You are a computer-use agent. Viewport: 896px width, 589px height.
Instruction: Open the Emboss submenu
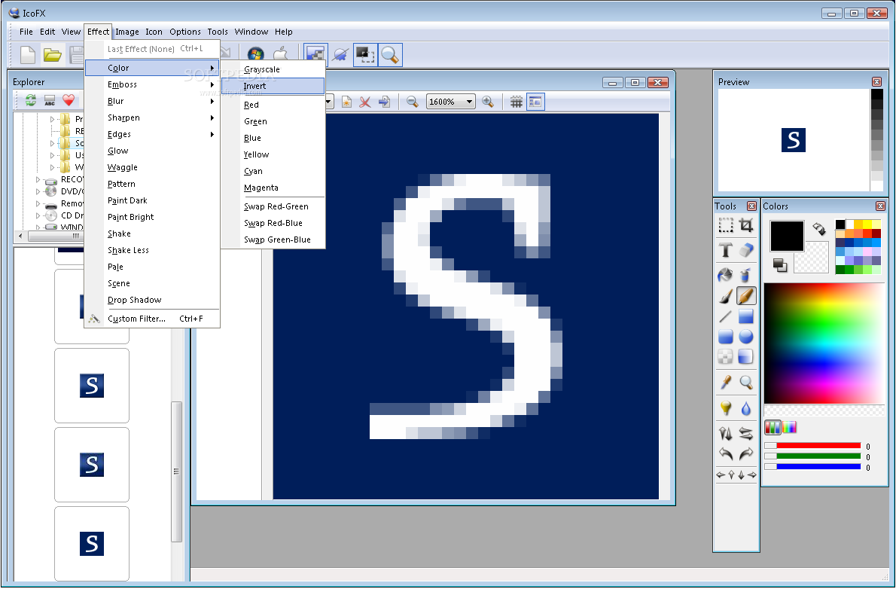[x=153, y=84]
